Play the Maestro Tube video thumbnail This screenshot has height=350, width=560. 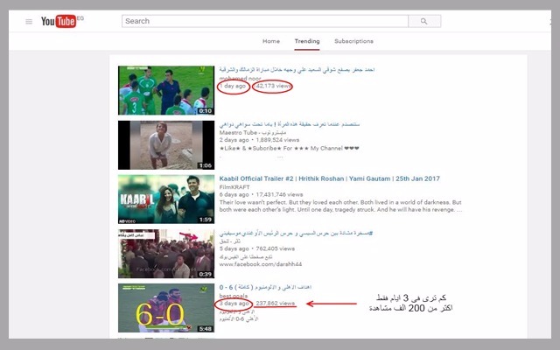pos(166,144)
